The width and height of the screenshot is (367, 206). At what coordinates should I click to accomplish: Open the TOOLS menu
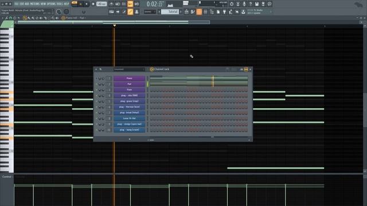pos(60,4)
